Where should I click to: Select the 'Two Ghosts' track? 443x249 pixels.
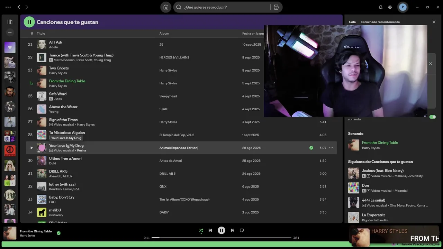[59, 68]
